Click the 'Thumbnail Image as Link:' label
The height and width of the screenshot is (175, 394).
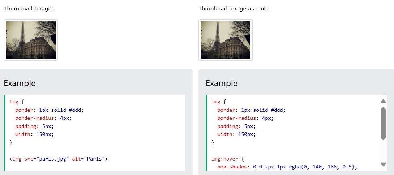pyautogui.click(x=234, y=9)
